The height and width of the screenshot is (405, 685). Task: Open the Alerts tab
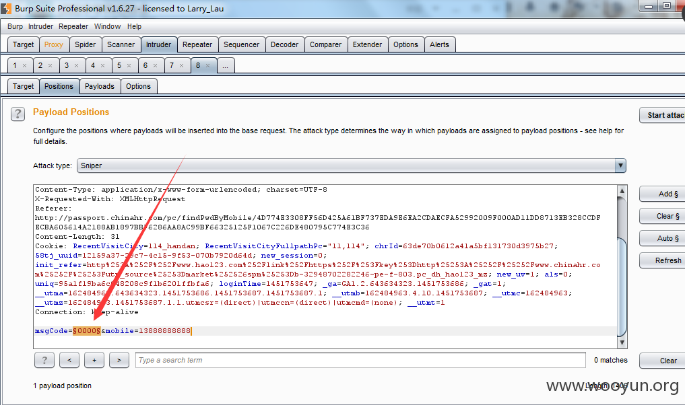pos(439,44)
